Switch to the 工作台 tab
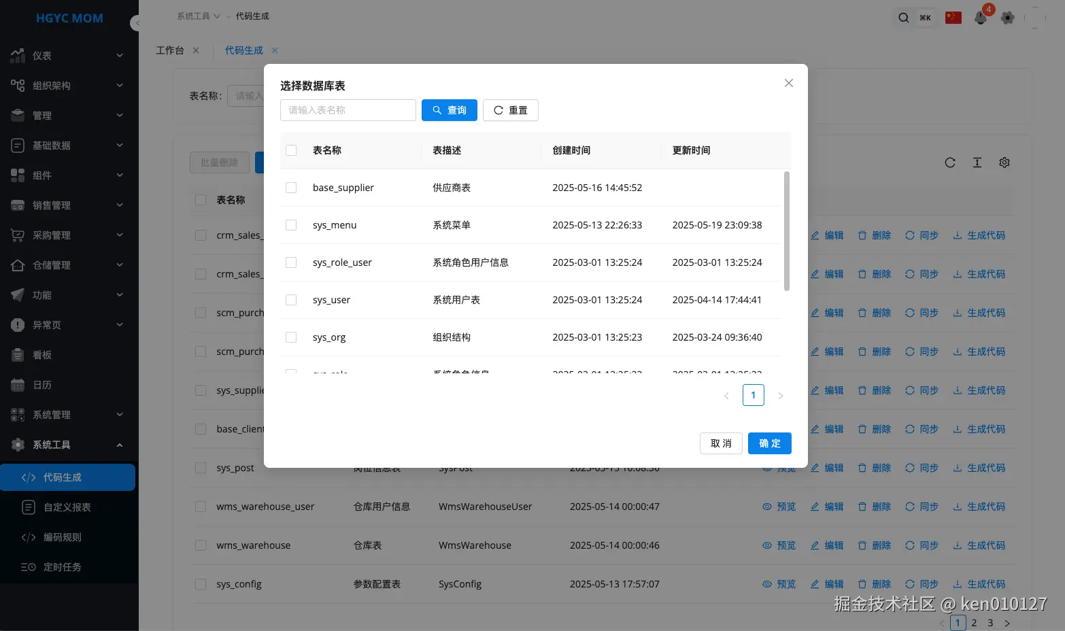 click(x=170, y=50)
